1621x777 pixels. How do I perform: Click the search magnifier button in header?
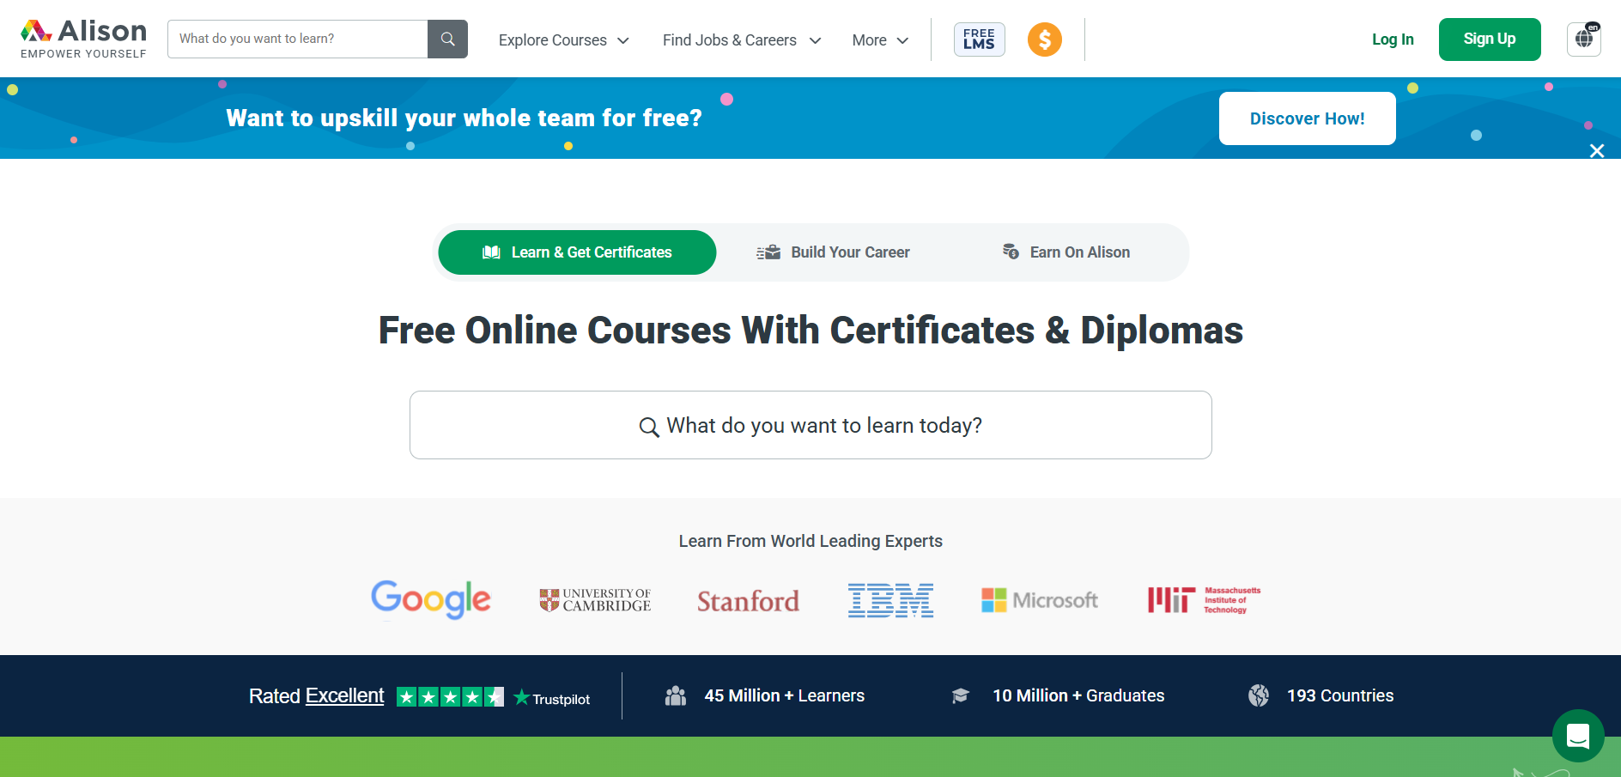447,39
